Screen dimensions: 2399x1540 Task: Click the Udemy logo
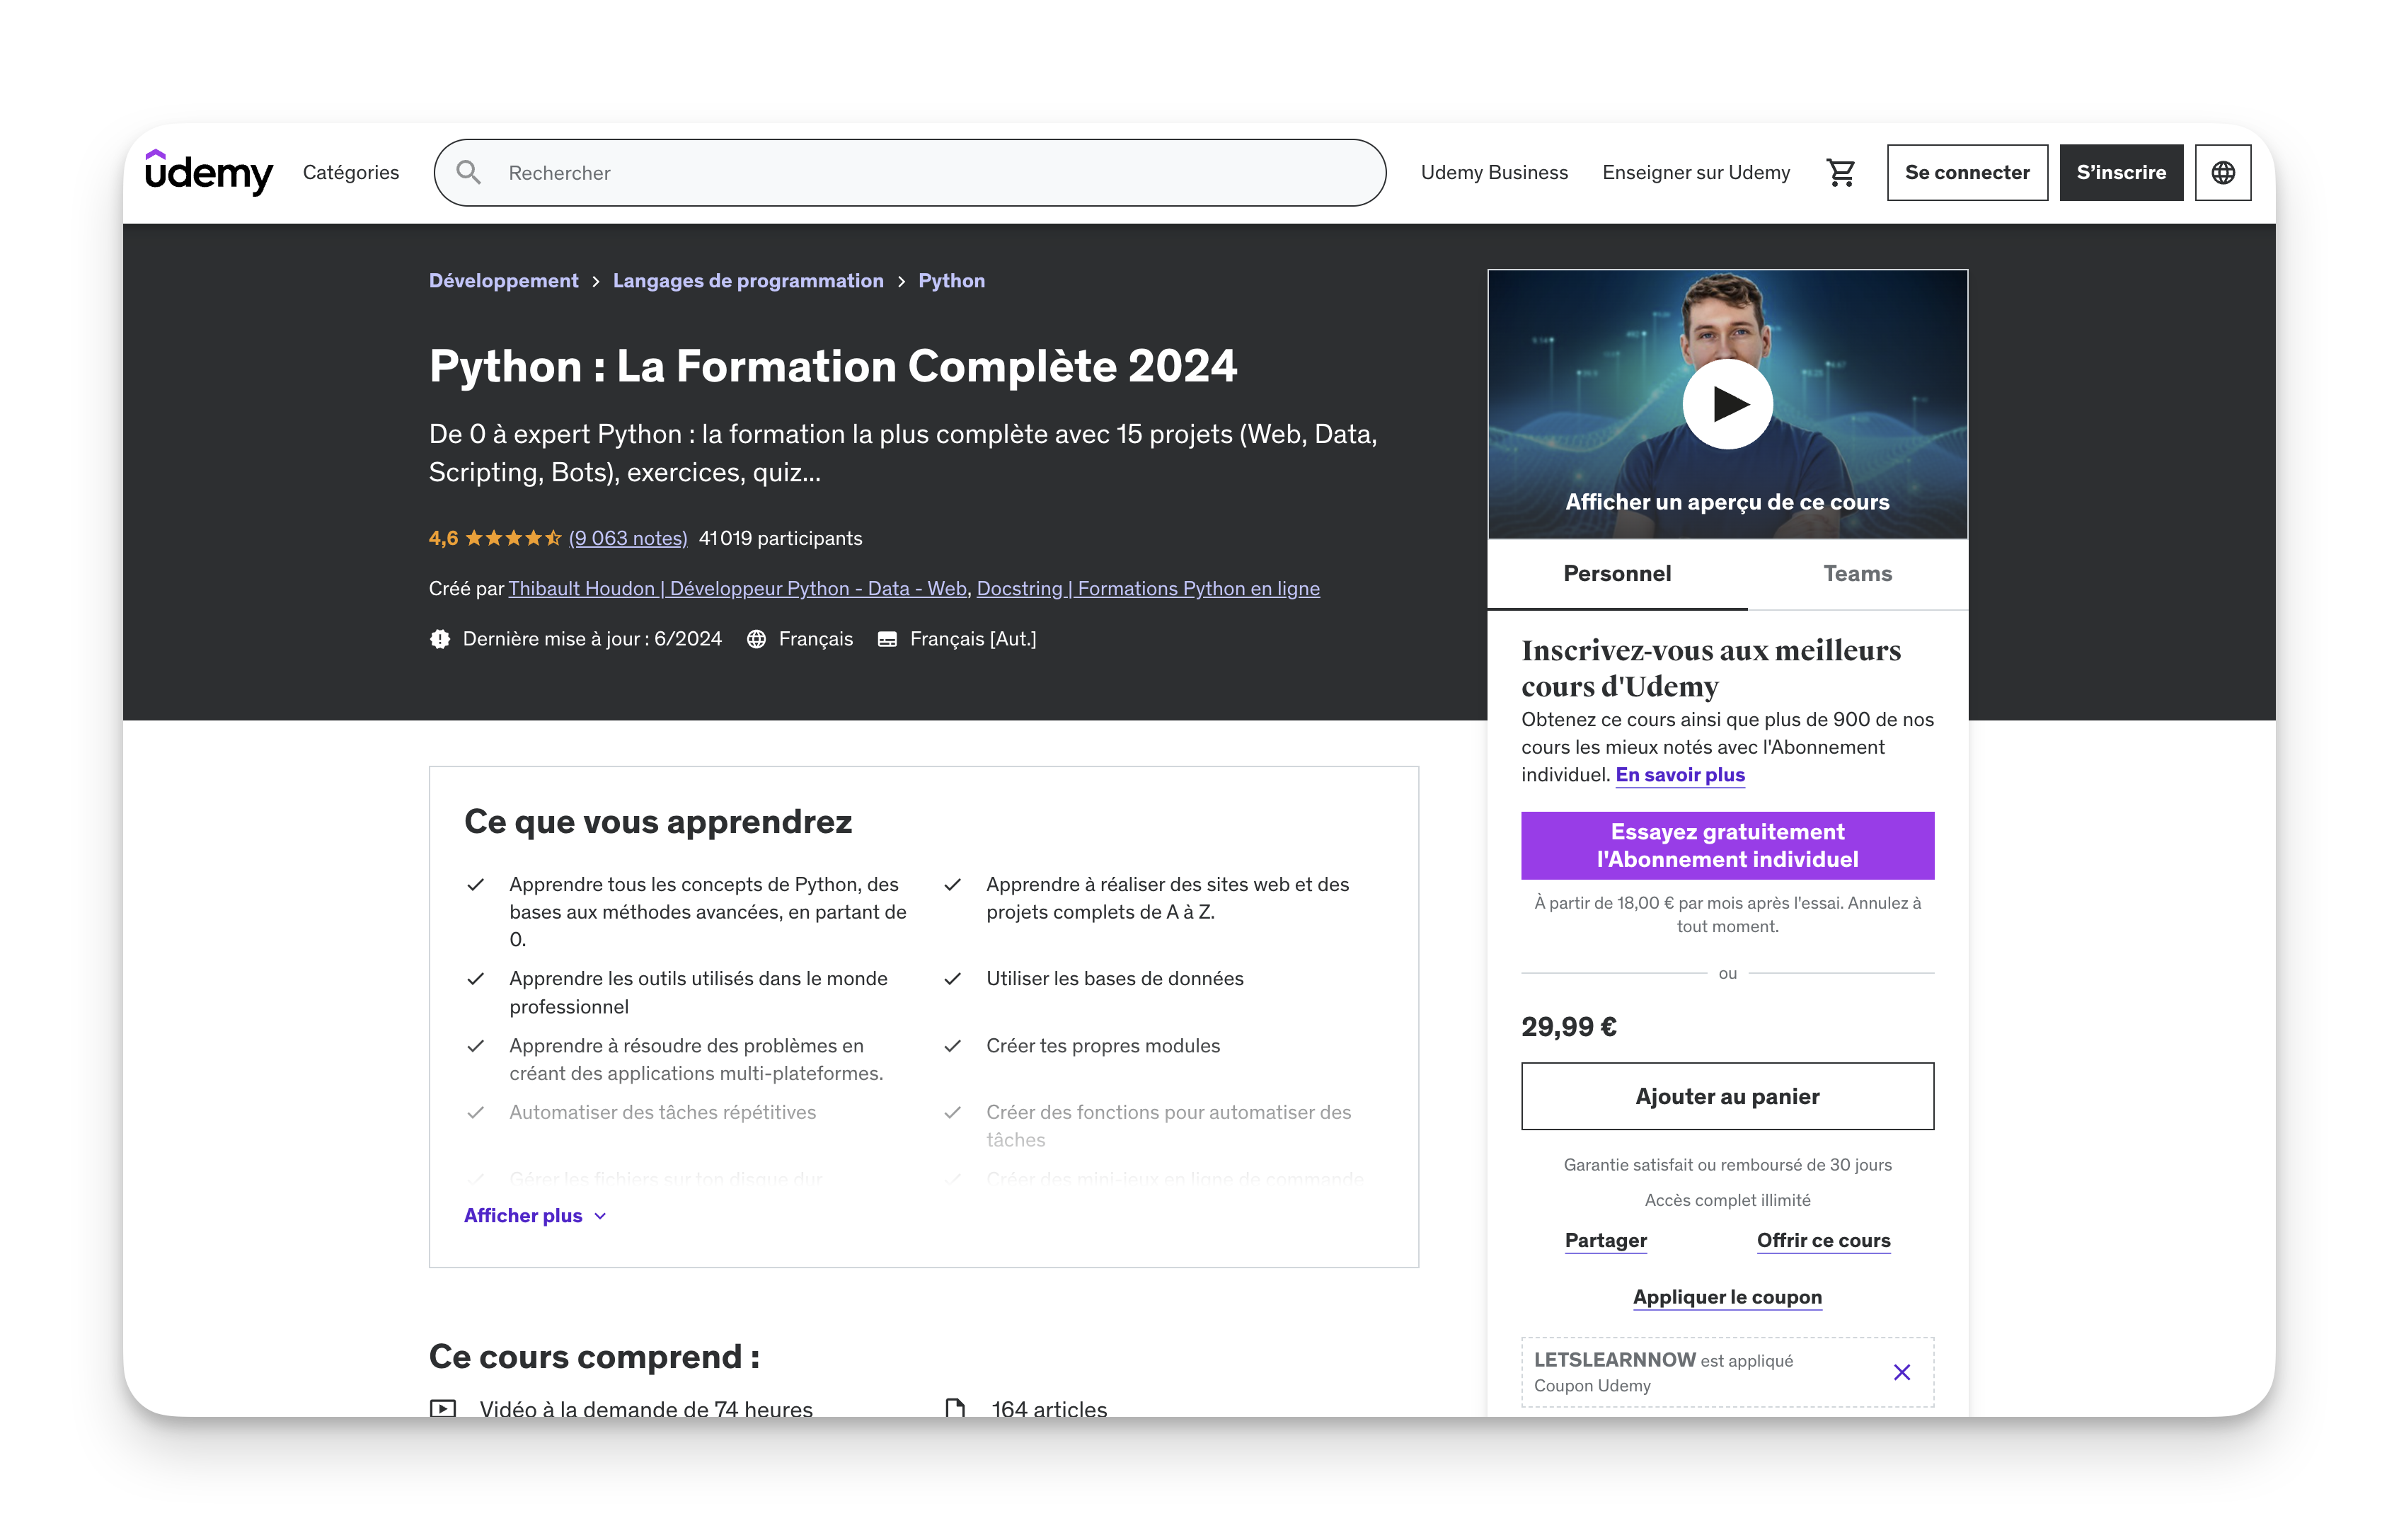[x=208, y=172]
